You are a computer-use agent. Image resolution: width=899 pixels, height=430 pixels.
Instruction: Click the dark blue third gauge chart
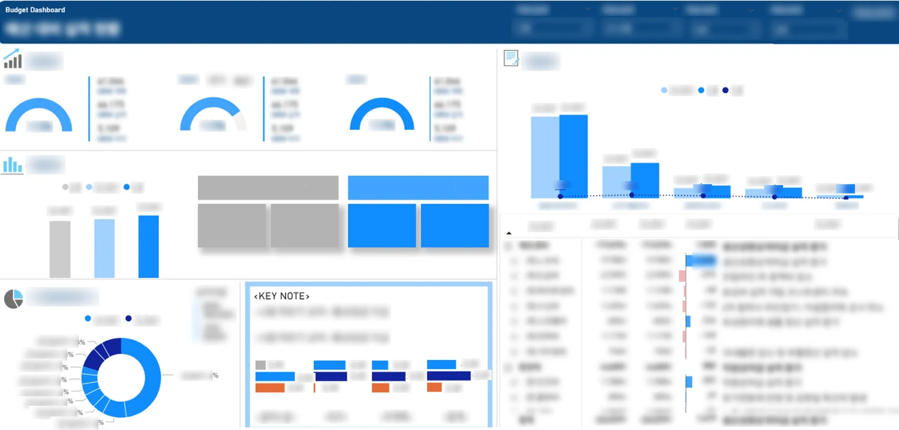point(382,115)
